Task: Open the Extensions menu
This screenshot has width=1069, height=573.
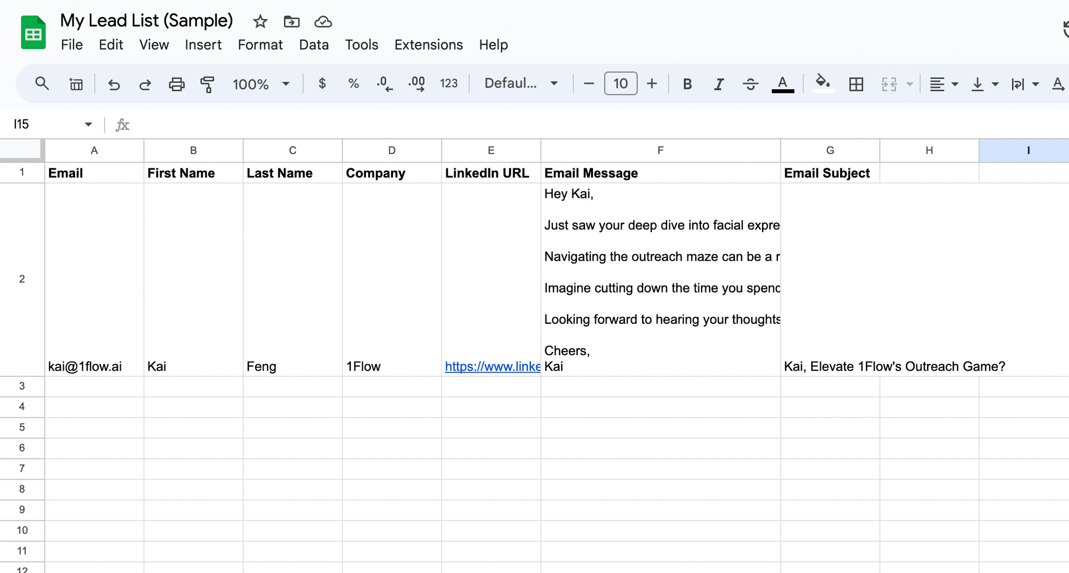Action: tap(429, 45)
